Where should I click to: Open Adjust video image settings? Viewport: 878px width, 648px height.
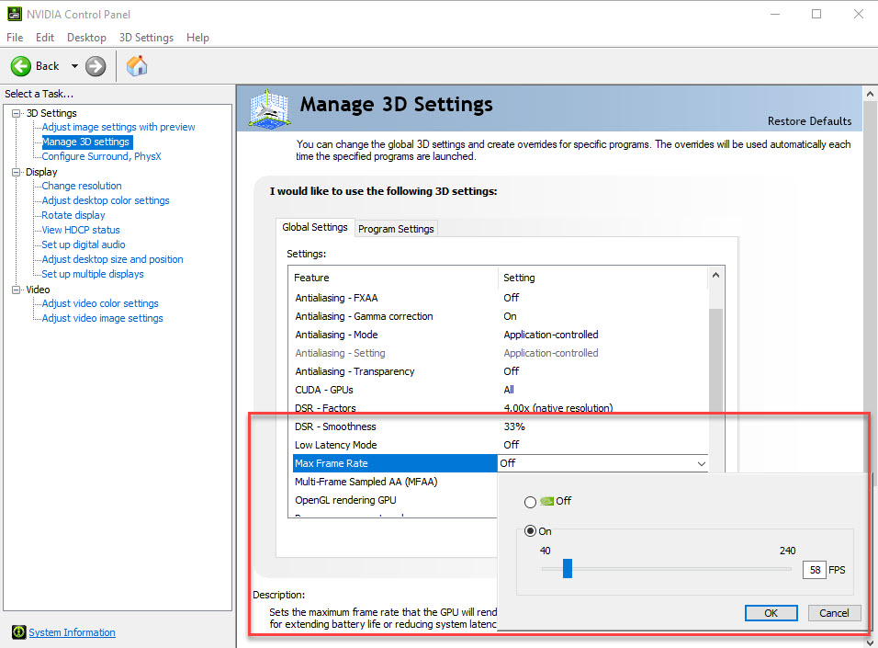[103, 318]
